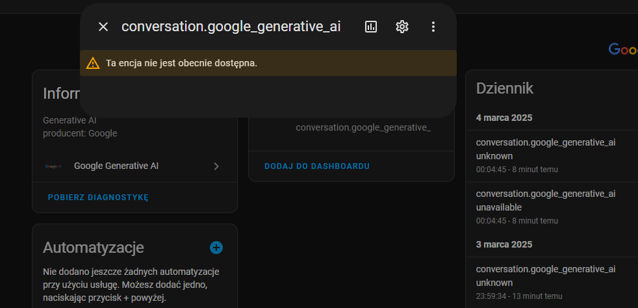Click the Automatyzacje heading
This screenshot has width=638, height=308.
[x=93, y=248]
